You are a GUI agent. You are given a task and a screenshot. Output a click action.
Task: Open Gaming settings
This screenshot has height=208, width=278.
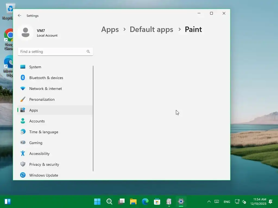[x=55, y=143]
